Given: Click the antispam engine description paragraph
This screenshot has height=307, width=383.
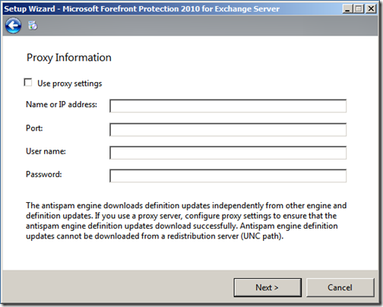Looking at the screenshot, I should [x=186, y=220].
